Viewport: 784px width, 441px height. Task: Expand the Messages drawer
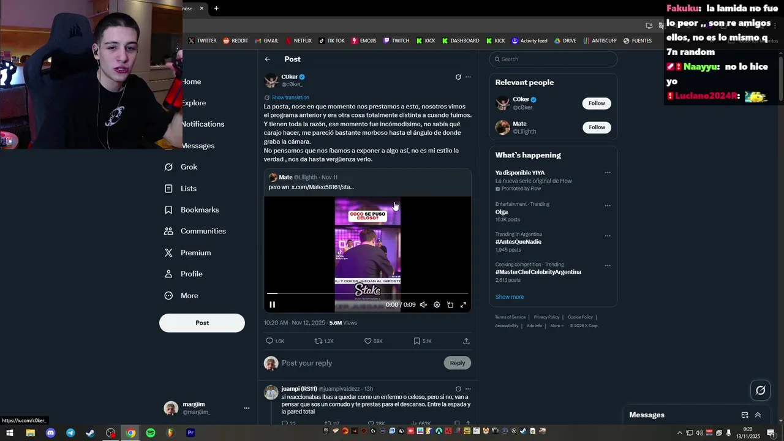point(758,415)
